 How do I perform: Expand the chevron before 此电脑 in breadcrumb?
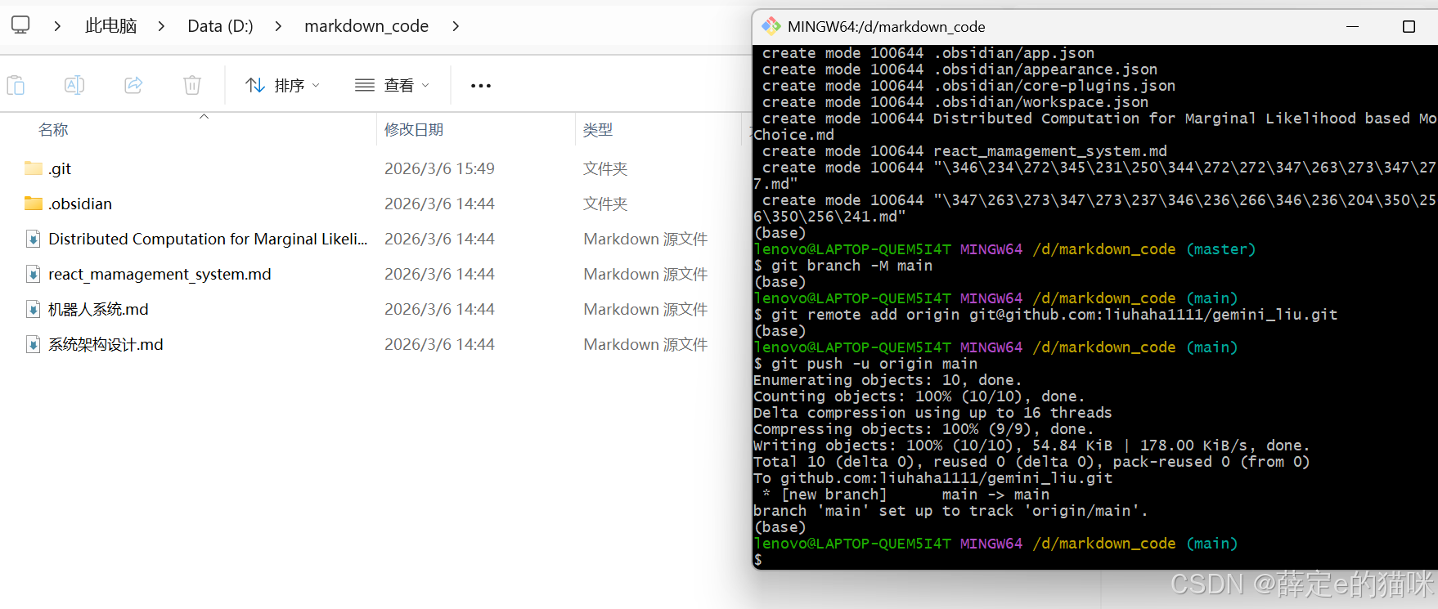pyautogui.click(x=57, y=26)
